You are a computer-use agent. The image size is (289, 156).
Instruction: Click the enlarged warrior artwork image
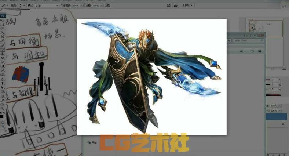tap(152, 77)
